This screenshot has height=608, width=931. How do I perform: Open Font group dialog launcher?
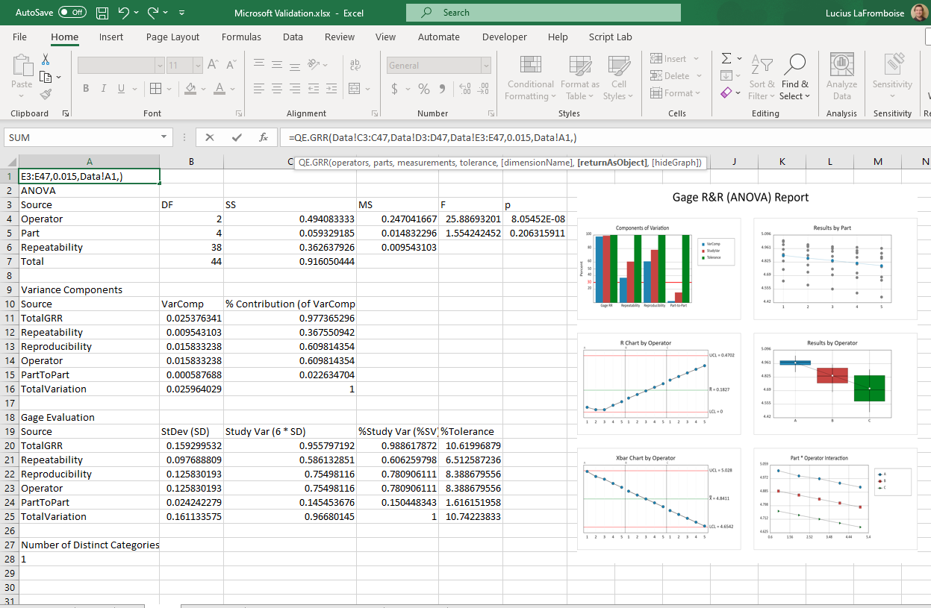point(238,113)
